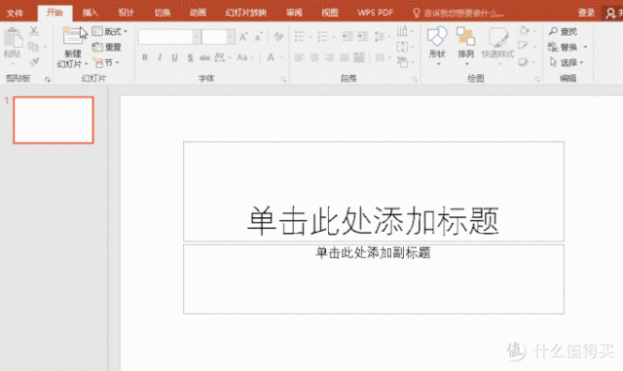Toggle Underline formatting (U)
The width and height of the screenshot is (623, 371).
pyautogui.click(x=175, y=57)
